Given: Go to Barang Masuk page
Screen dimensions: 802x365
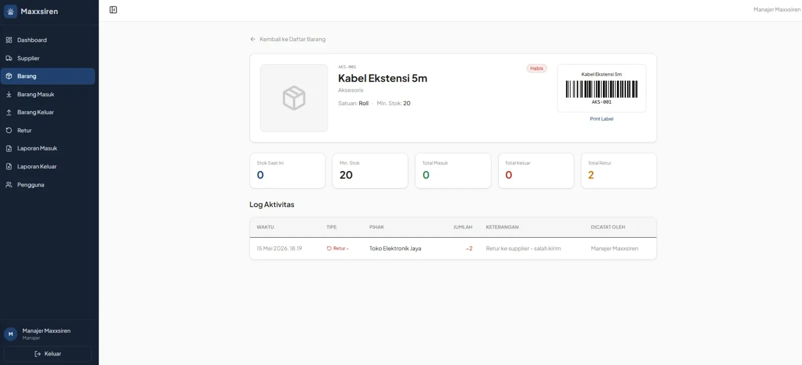Looking at the screenshot, I should (48, 94).
